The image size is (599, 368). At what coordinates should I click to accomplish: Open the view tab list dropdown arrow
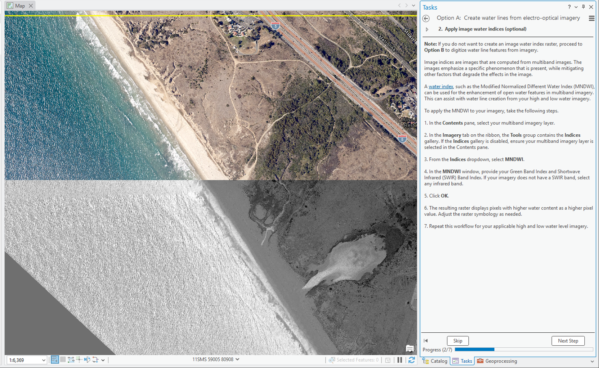click(414, 6)
